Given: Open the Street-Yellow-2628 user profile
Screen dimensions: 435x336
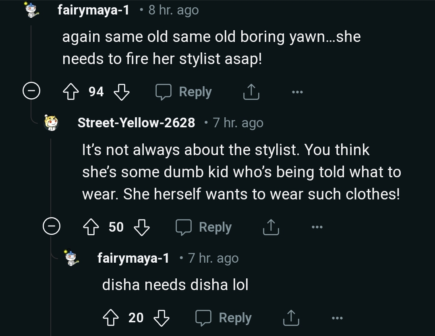Looking at the screenshot, I should click(136, 122).
